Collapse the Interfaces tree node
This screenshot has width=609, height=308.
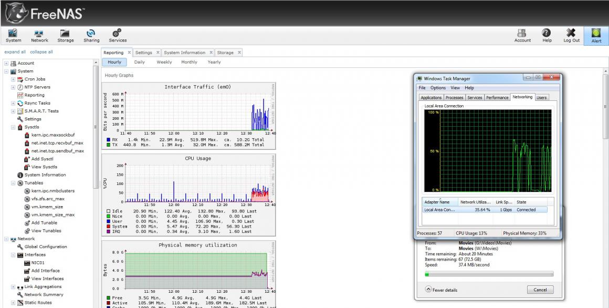pos(13,255)
